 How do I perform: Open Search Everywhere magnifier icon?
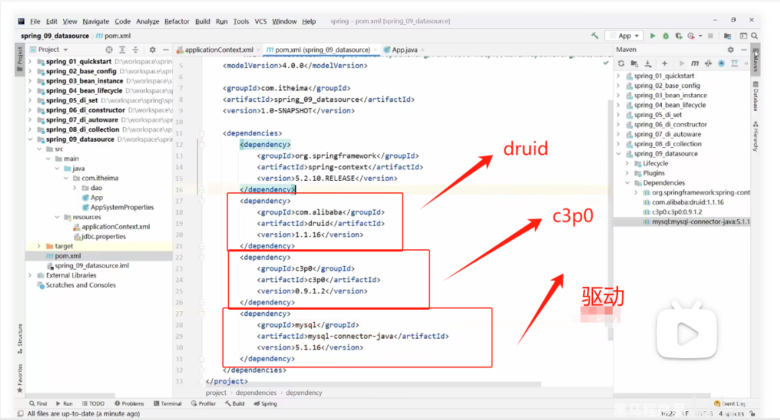coord(754,36)
